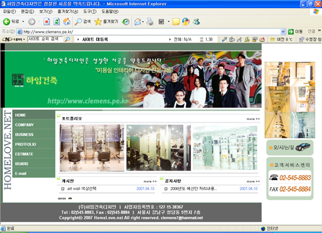The image size is (322, 233).
Task: Expand the address bar dropdown
Action: click(x=283, y=31)
